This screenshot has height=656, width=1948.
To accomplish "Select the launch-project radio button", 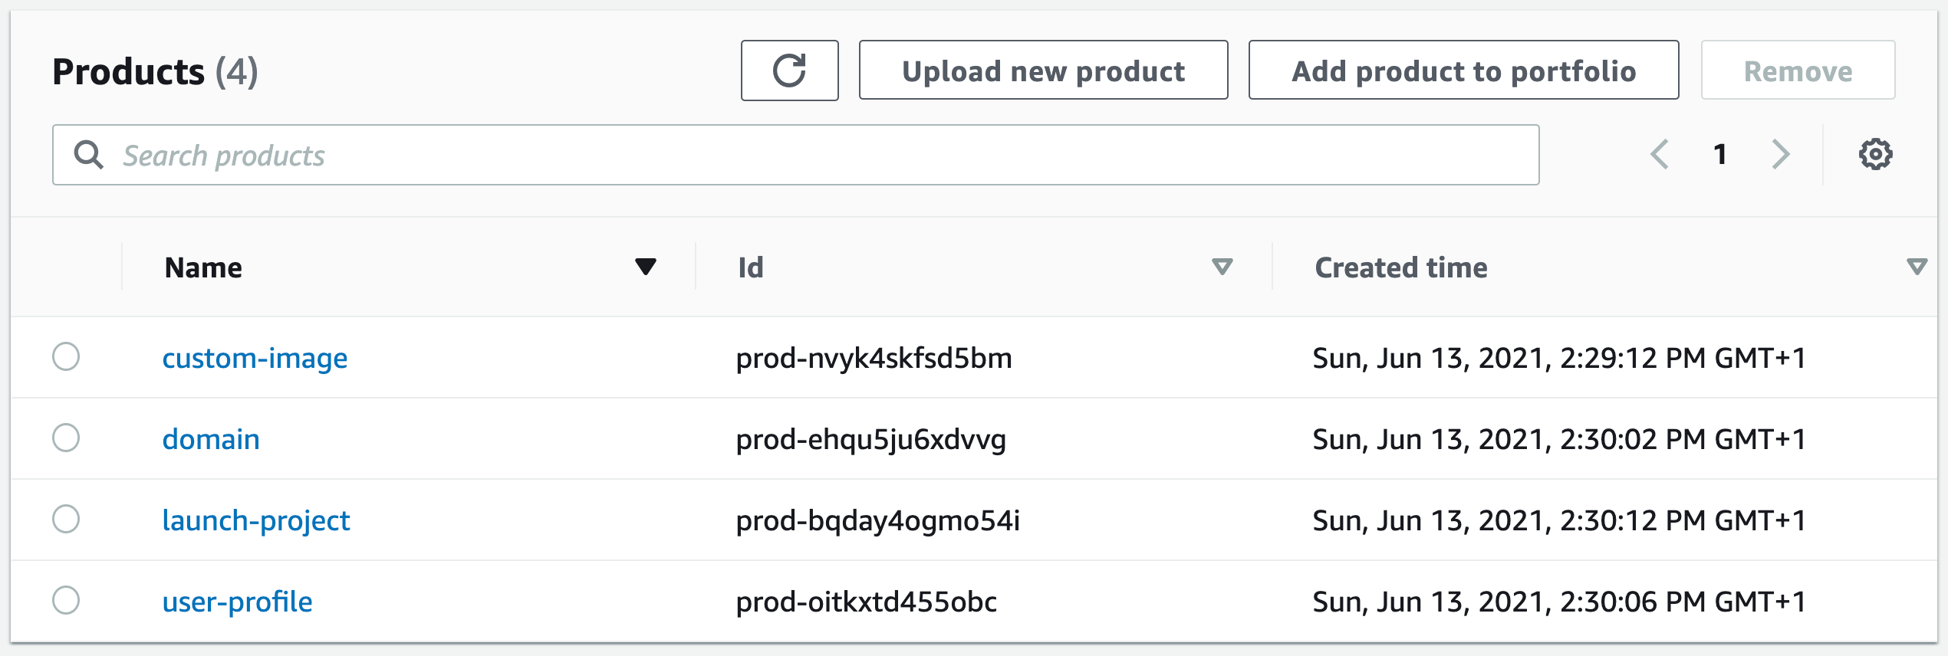I will tap(66, 519).
